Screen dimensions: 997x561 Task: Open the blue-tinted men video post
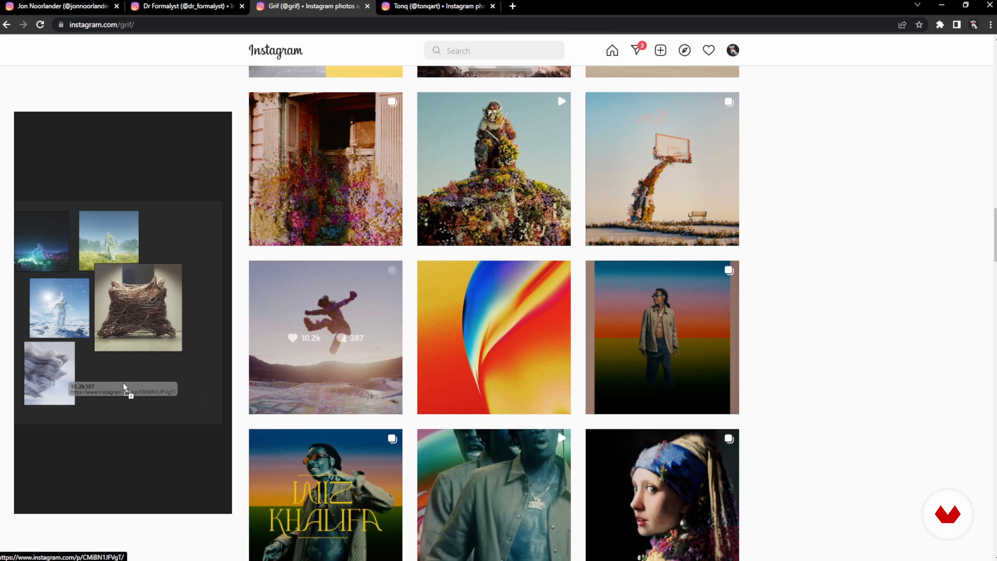pyautogui.click(x=494, y=495)
